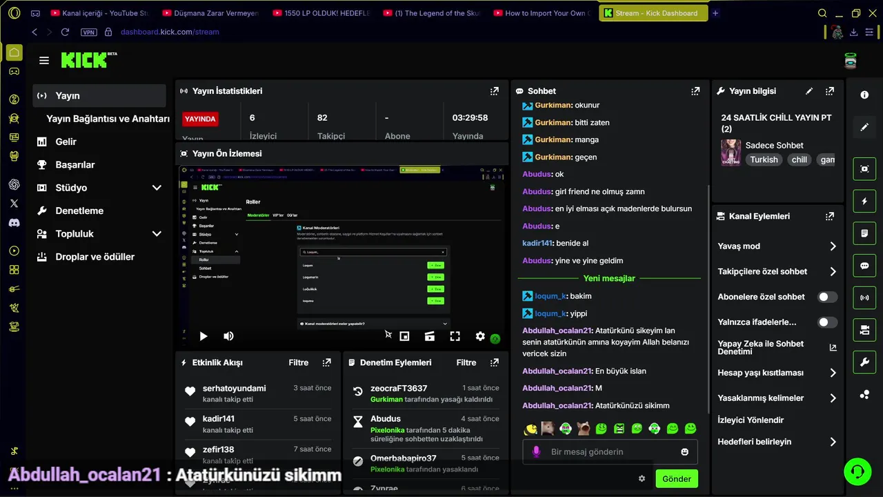Open Takipçilere özel sohbet arrow
The image size is (883, 497).
click(833, 272)
